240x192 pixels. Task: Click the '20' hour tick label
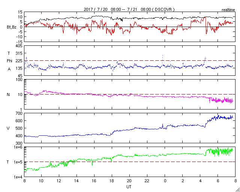point(129,181)
